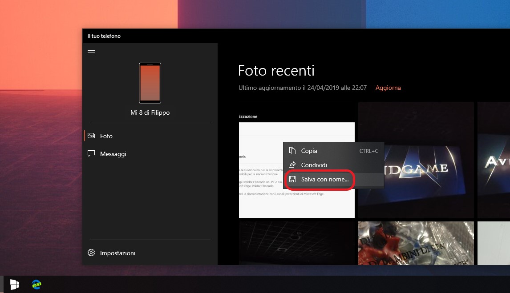Screen dimensions: 510x293
Task: Click the Foto recenti heading
Action: (x=276, y=71)
